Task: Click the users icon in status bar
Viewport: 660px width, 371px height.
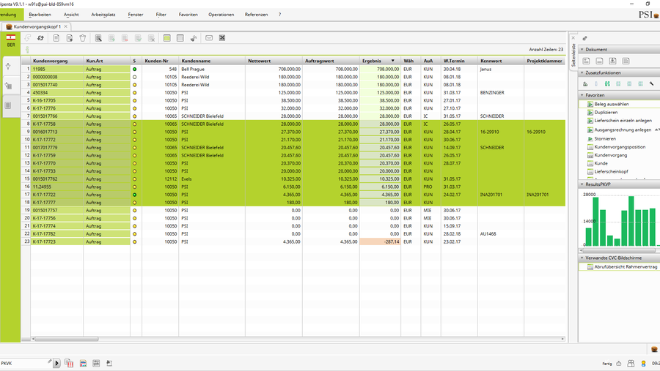Action: [x=631, y=364]
